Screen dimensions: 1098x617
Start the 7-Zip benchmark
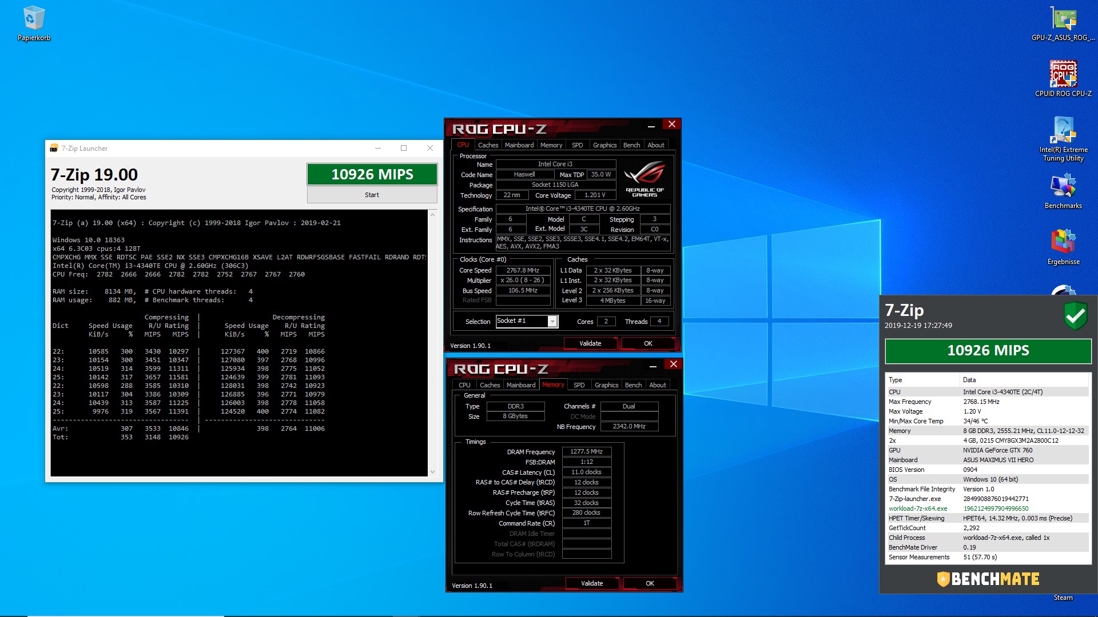point(372,195)
